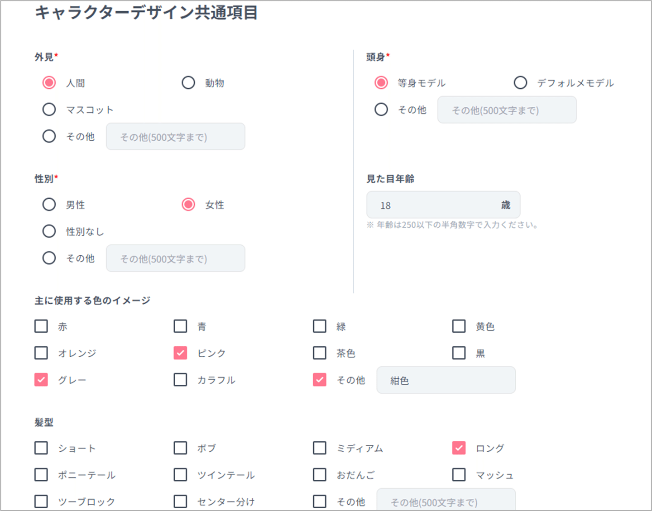
Task: Select the マスコット appearance option
Action: point(49,109)
